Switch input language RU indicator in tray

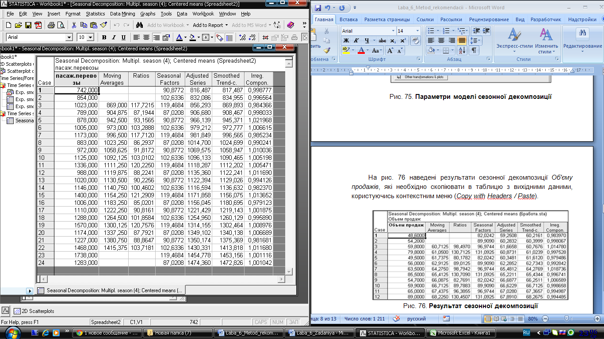pos(527,332)
